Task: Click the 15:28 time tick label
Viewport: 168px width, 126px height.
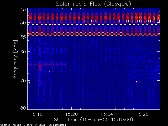Action: coord(142,114)
